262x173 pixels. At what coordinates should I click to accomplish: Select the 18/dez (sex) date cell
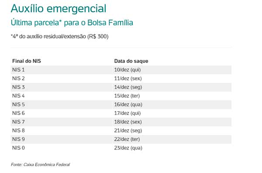(x=128, y=122)
